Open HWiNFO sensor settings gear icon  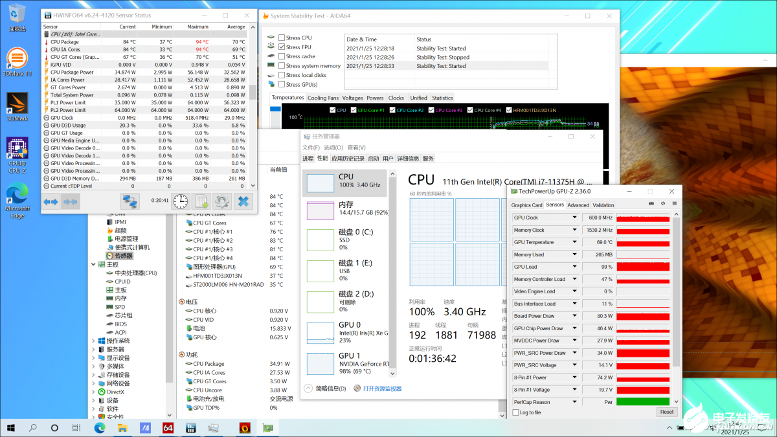pos(222,201)
